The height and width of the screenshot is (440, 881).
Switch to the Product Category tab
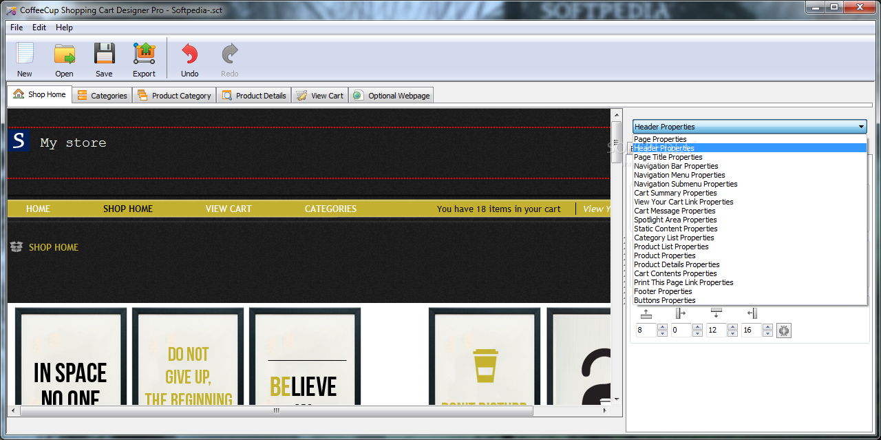pos(174,96)
